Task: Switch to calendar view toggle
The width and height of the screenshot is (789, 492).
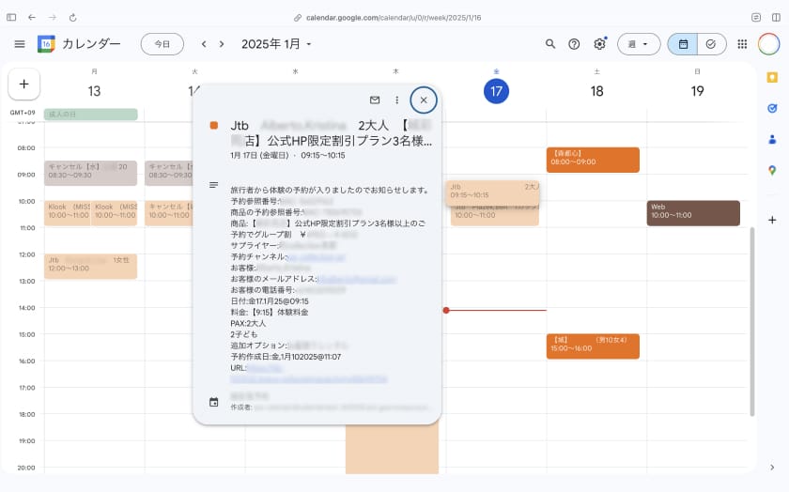Action: (683, 44)
